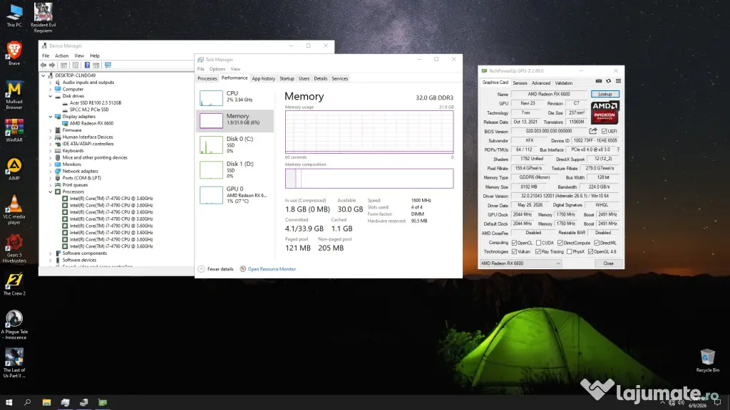Click the GPU-Z refresh icon
Image resolution: width=730 pixels, height=410 pixels.
click(609, 81)
